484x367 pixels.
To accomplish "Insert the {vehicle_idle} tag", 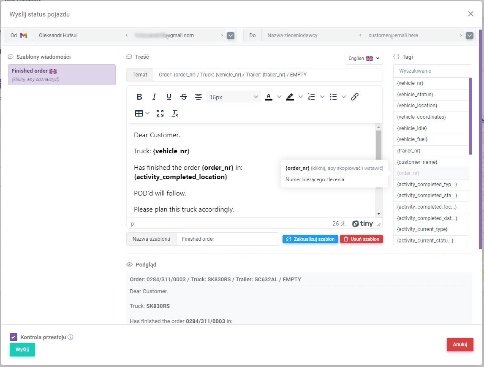I will pos(431,128).
